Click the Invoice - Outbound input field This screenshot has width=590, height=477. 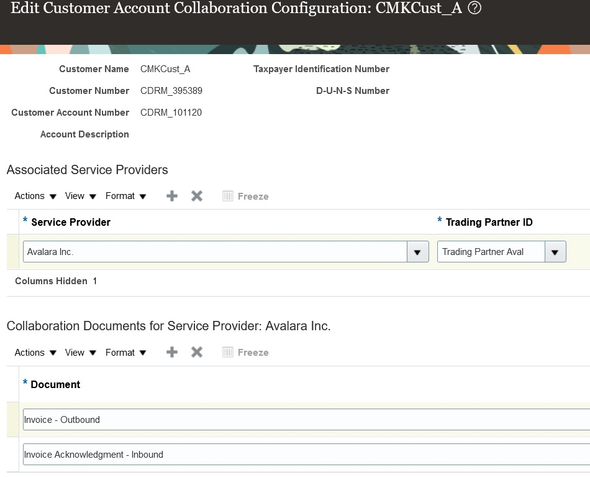(x=186, y=419)
